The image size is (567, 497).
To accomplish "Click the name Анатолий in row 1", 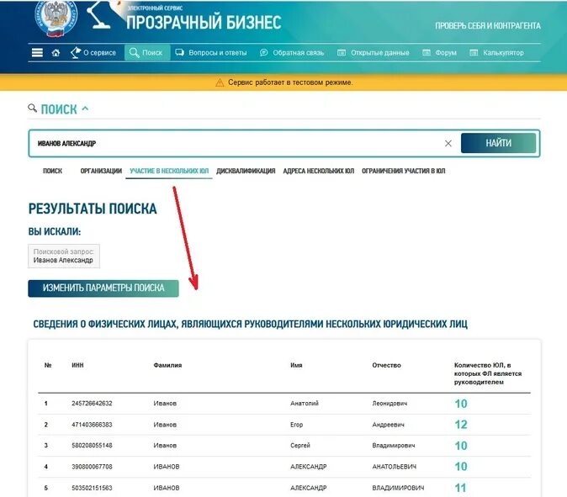I will [305, 404].
